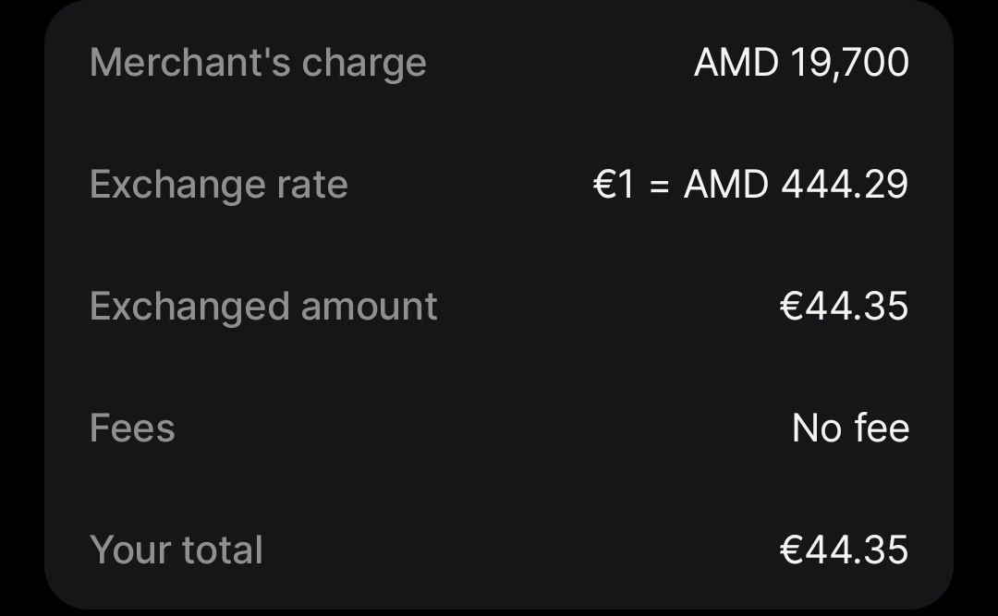Select the €44.35 Your total value
The image size is (998, 616).
(x=844, y=550)
